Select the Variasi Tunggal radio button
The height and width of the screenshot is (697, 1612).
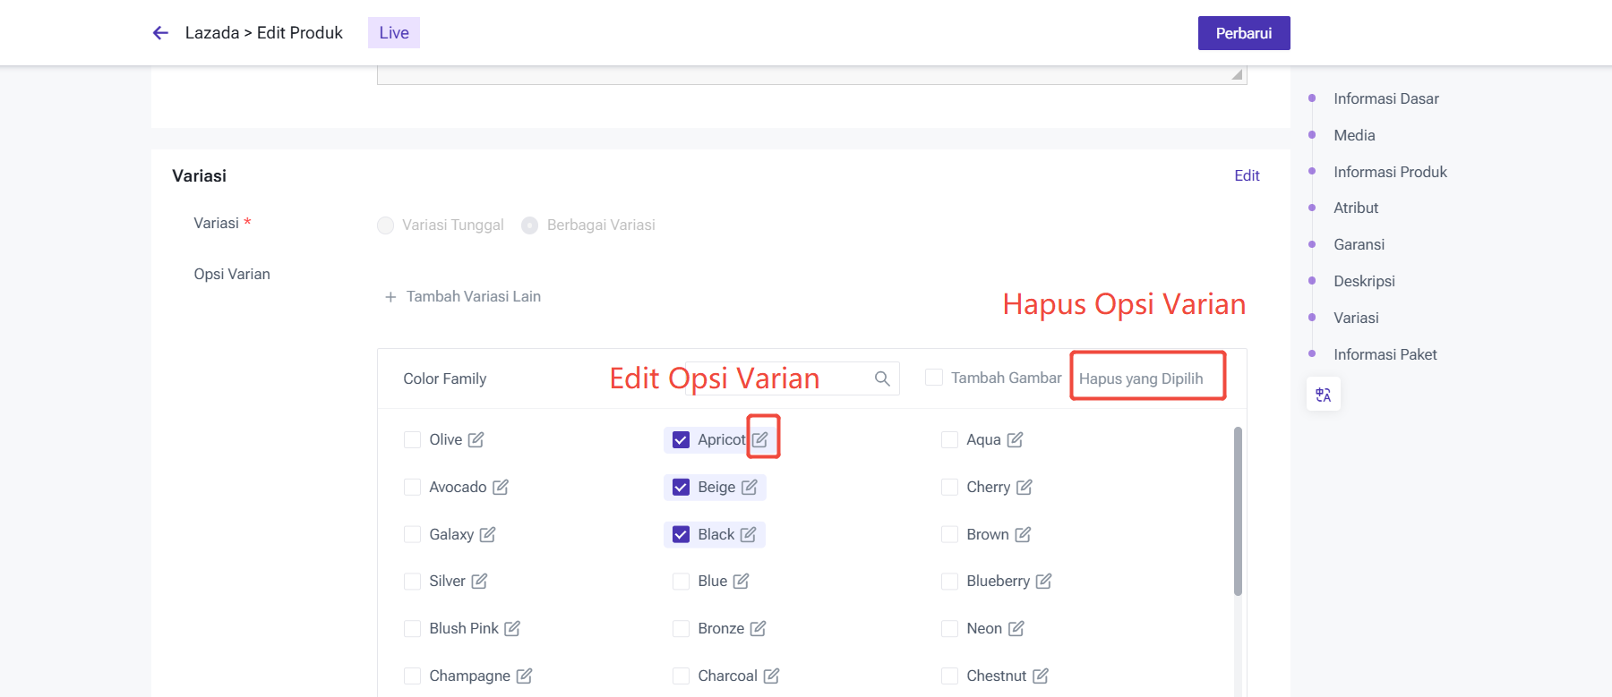point(386,225)
